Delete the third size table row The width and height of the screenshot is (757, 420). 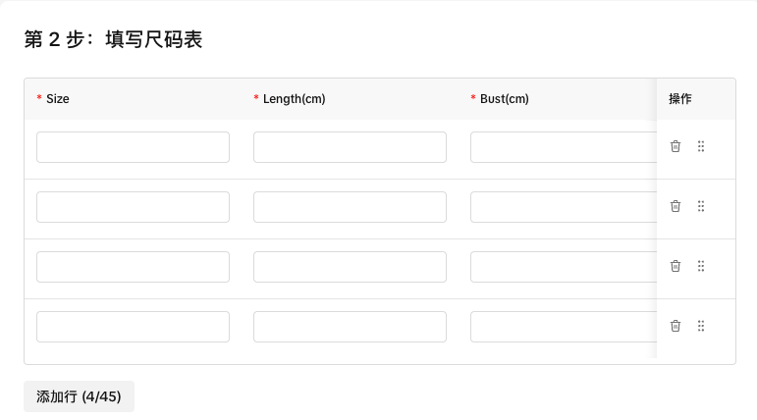pos(676,266)
